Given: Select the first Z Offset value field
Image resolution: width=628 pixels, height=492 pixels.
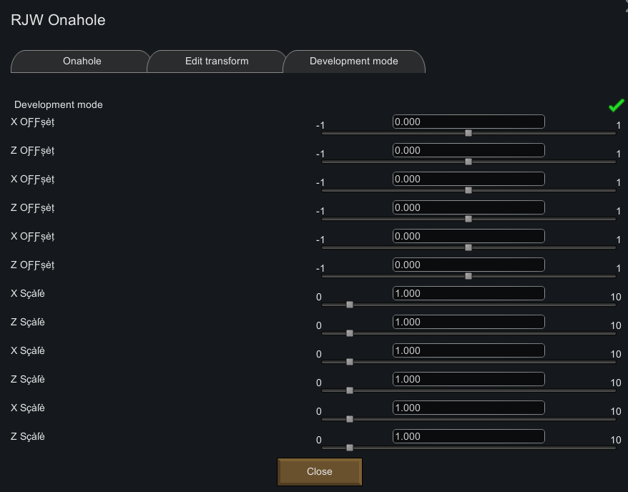Looking at the screenshot, I should click(x=468, y=150).
